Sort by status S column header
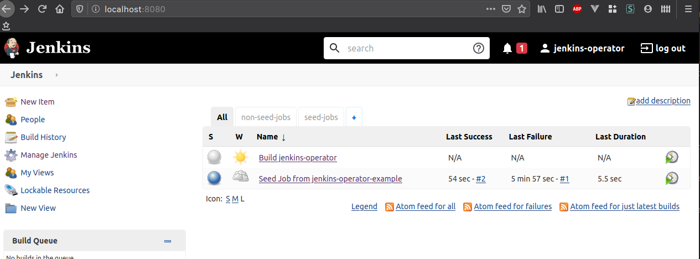700x259 pixels. [x=211, y=137]
